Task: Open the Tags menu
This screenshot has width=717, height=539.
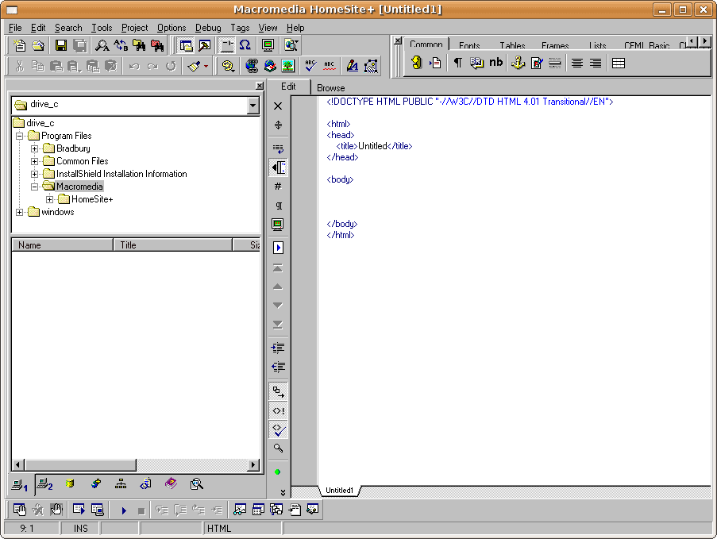Action: (240, 28)
